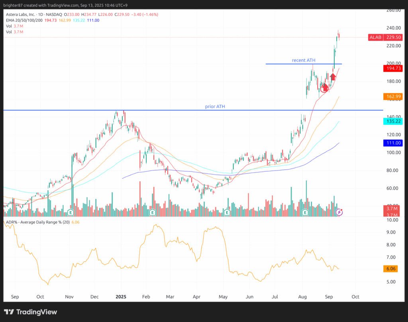Image resolution: width=408 pixels, height=322 pixels.
Task: Click the open price O233.00
Action: pyautogui.click(x=72, y=15)
